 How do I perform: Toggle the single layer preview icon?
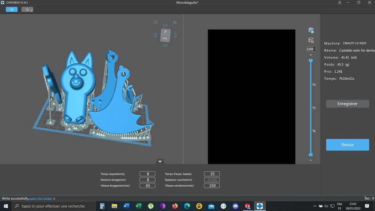[x=311, y=40]
